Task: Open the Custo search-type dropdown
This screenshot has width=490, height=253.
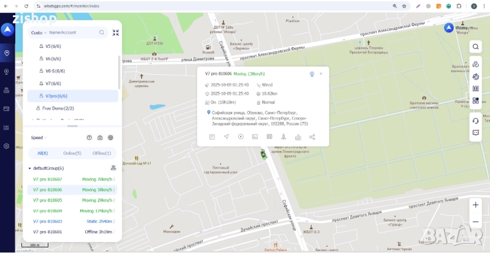Action: point(39,32)
